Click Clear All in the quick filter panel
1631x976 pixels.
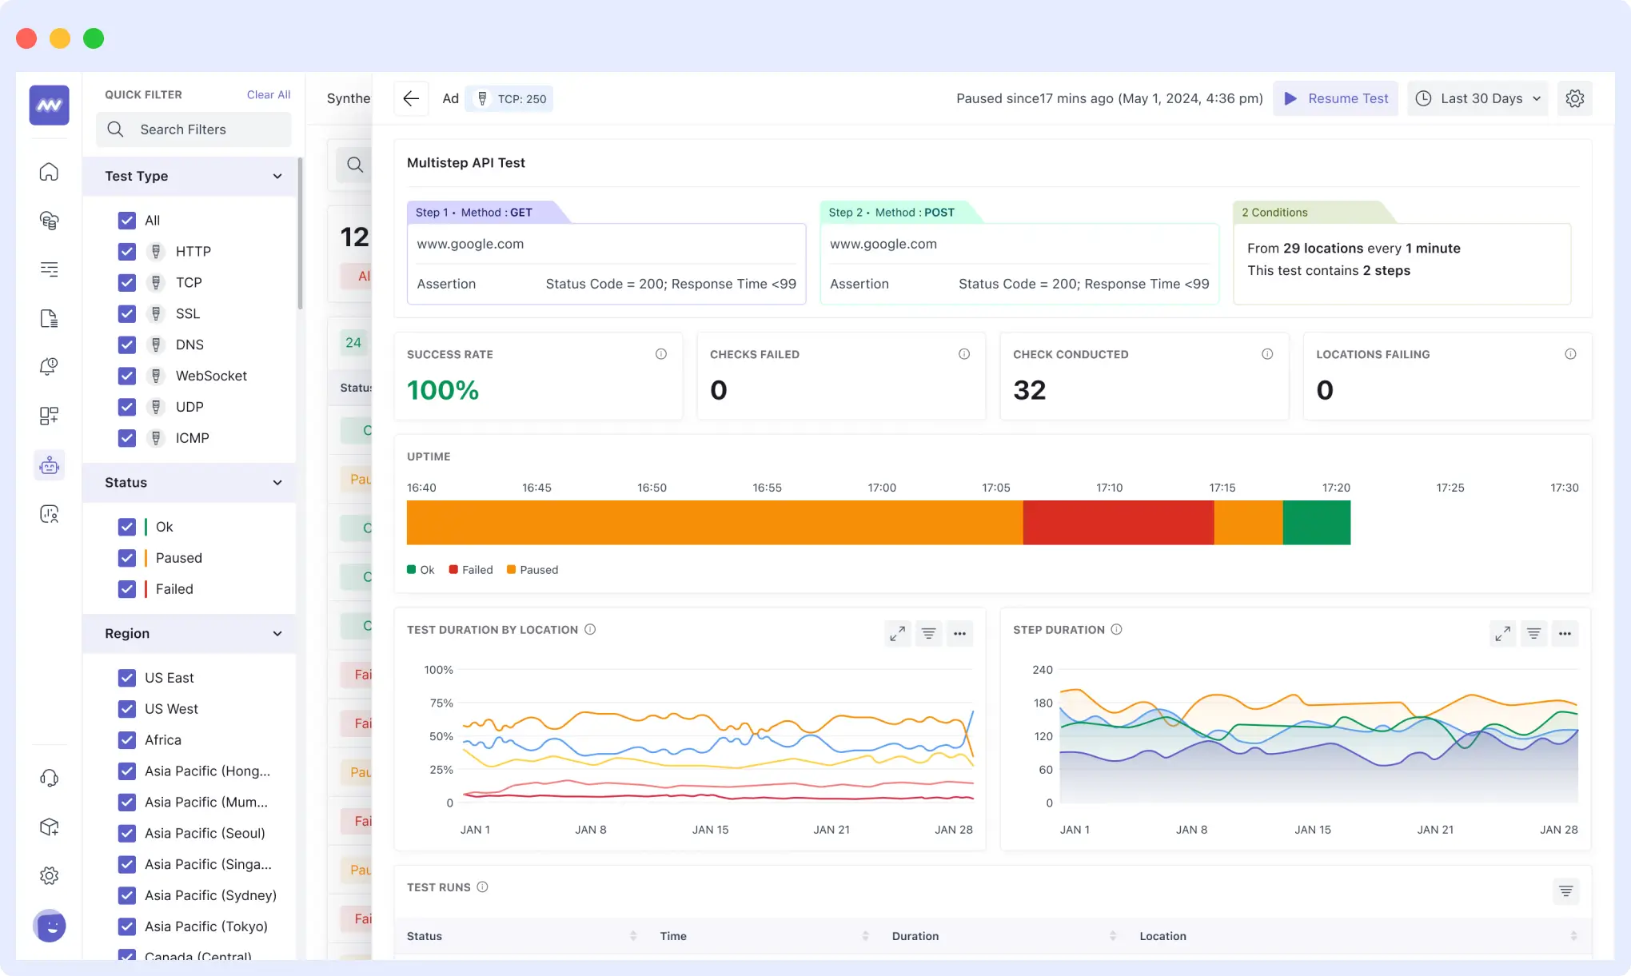268,94
